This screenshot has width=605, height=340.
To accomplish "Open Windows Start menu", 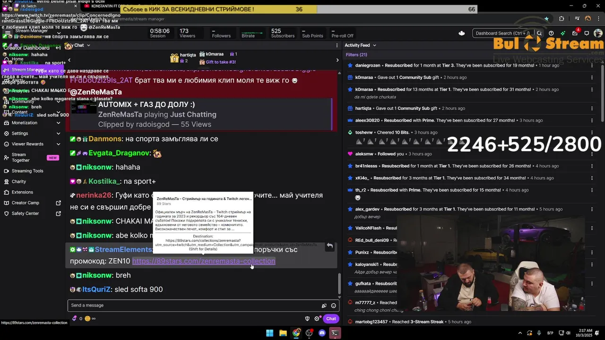I will click(269, 333).
